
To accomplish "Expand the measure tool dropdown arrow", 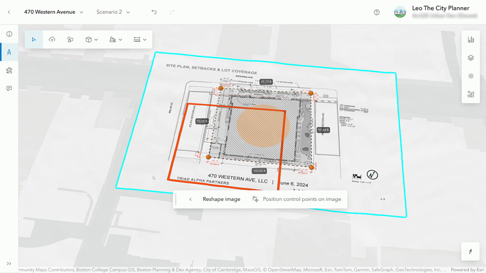I will (x=145, y=40).
